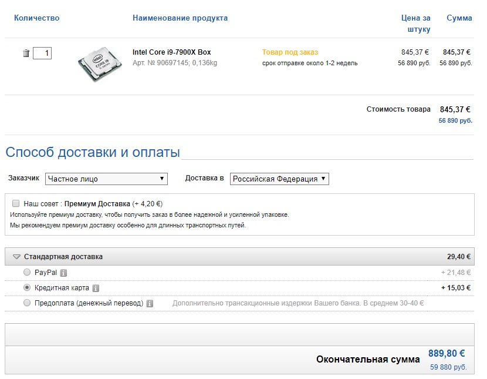Click the trash icon to remove item
This screenshot has height=379, width=487.
click(x=26, y=53)
